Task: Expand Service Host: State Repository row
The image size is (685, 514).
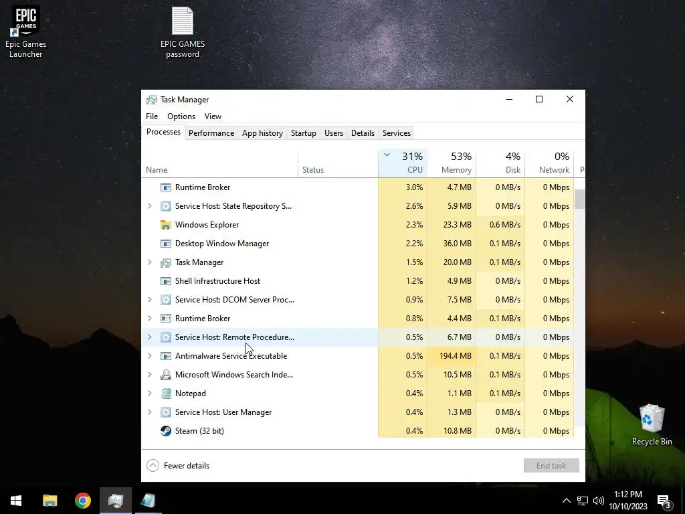Action: tap(149, 206)
